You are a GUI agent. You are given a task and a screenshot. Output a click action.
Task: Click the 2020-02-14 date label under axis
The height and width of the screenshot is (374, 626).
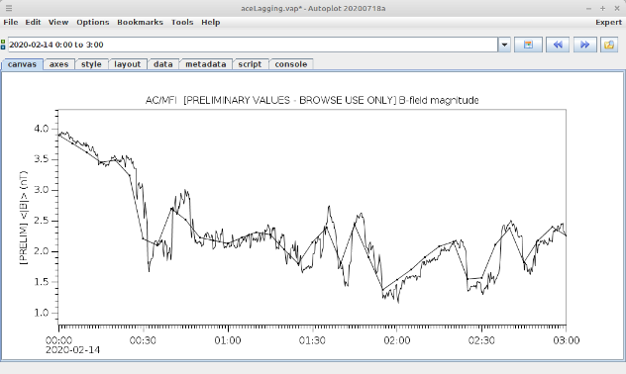tap(72, 350)
